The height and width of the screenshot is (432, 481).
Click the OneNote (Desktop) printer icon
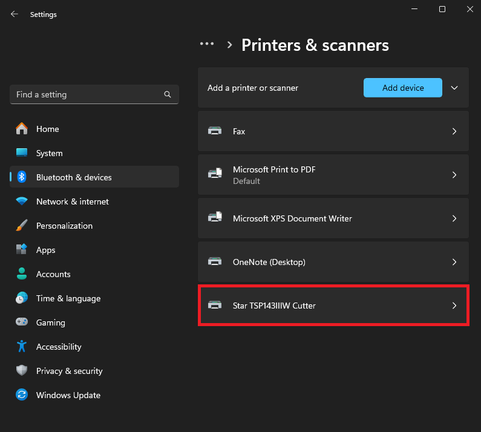click(x=215, y=262)
